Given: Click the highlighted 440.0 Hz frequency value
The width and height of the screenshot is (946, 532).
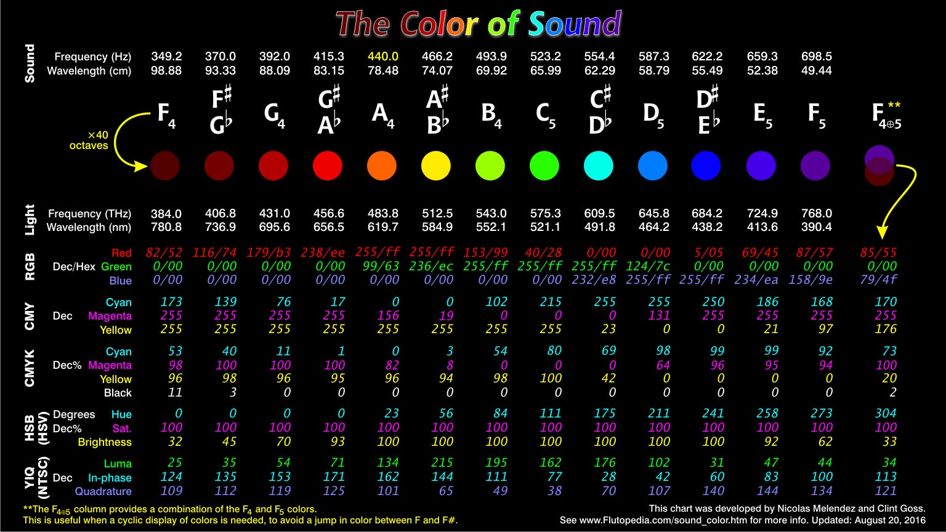Looking at the screenshot, I should (383, 56).
